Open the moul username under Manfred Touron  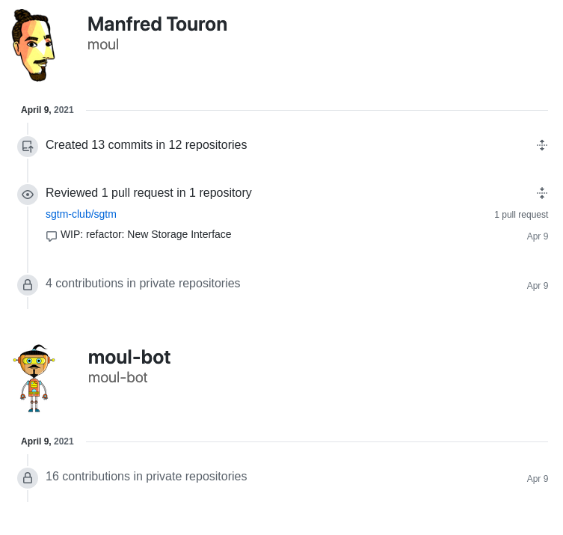pyautogui.click(x=103, y=45)
